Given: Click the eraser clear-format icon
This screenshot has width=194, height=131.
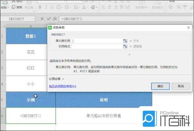Looking at the screenshot, I should pyautogui.click(x=93, y=7).
